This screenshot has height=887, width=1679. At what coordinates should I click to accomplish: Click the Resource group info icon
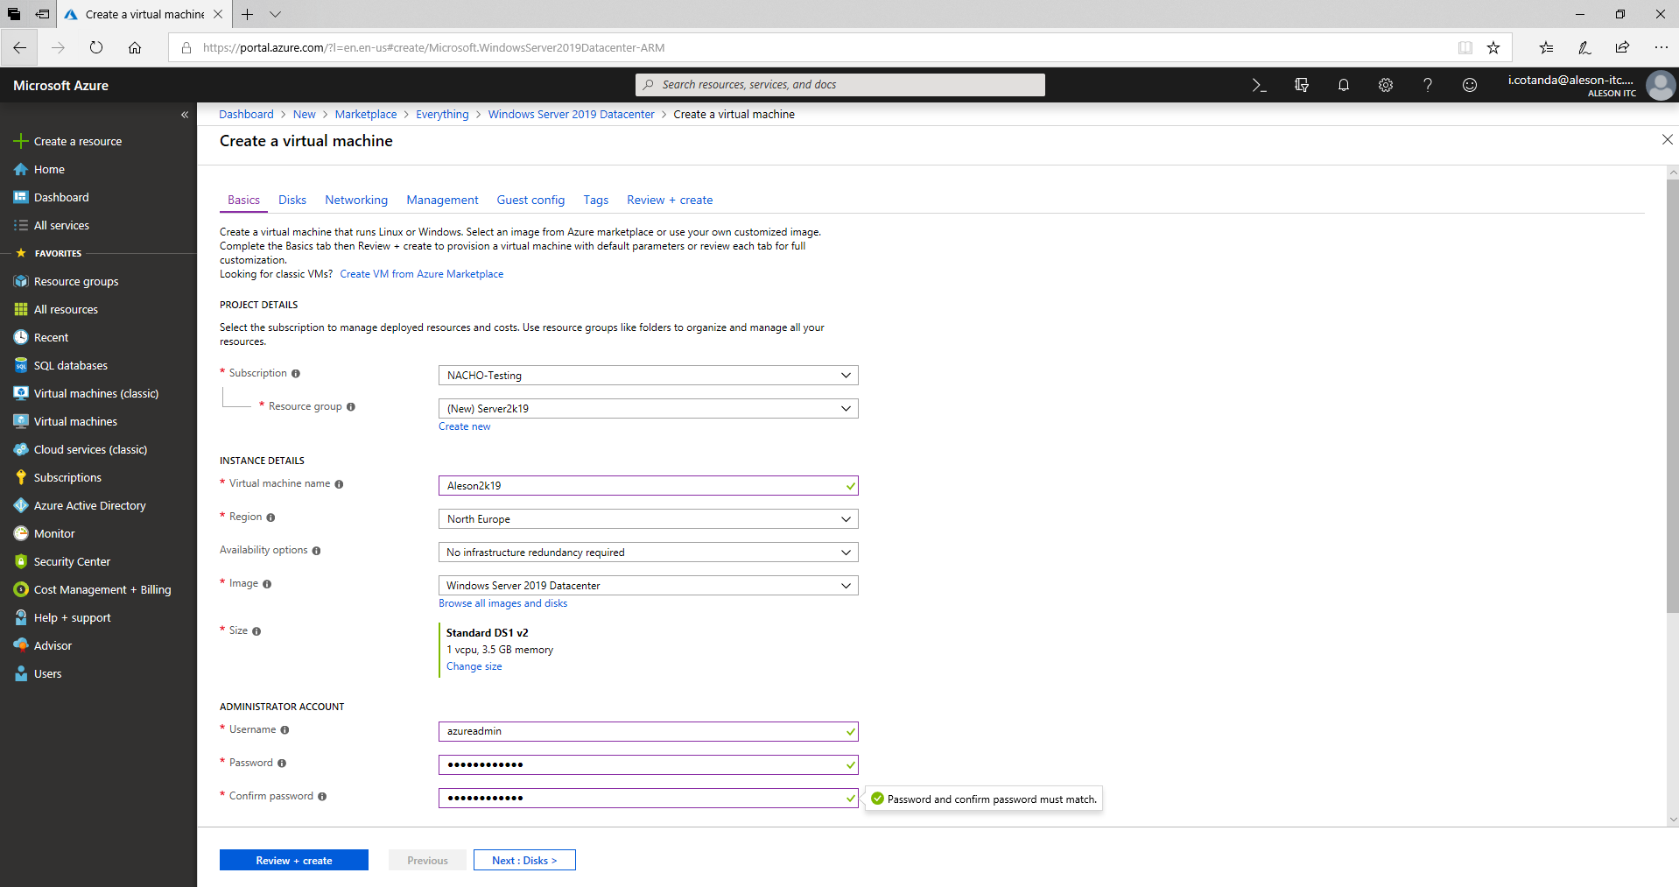click(x=351, y=407)
